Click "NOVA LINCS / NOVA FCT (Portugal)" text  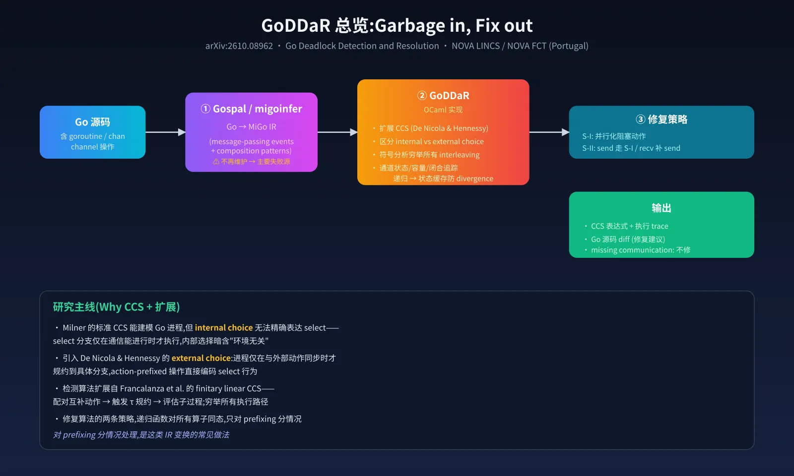click(520, 46)
